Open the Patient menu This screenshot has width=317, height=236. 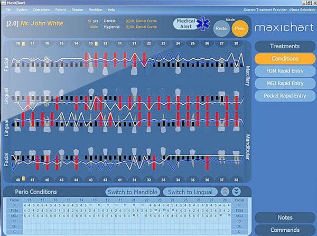tap(61, 10)
